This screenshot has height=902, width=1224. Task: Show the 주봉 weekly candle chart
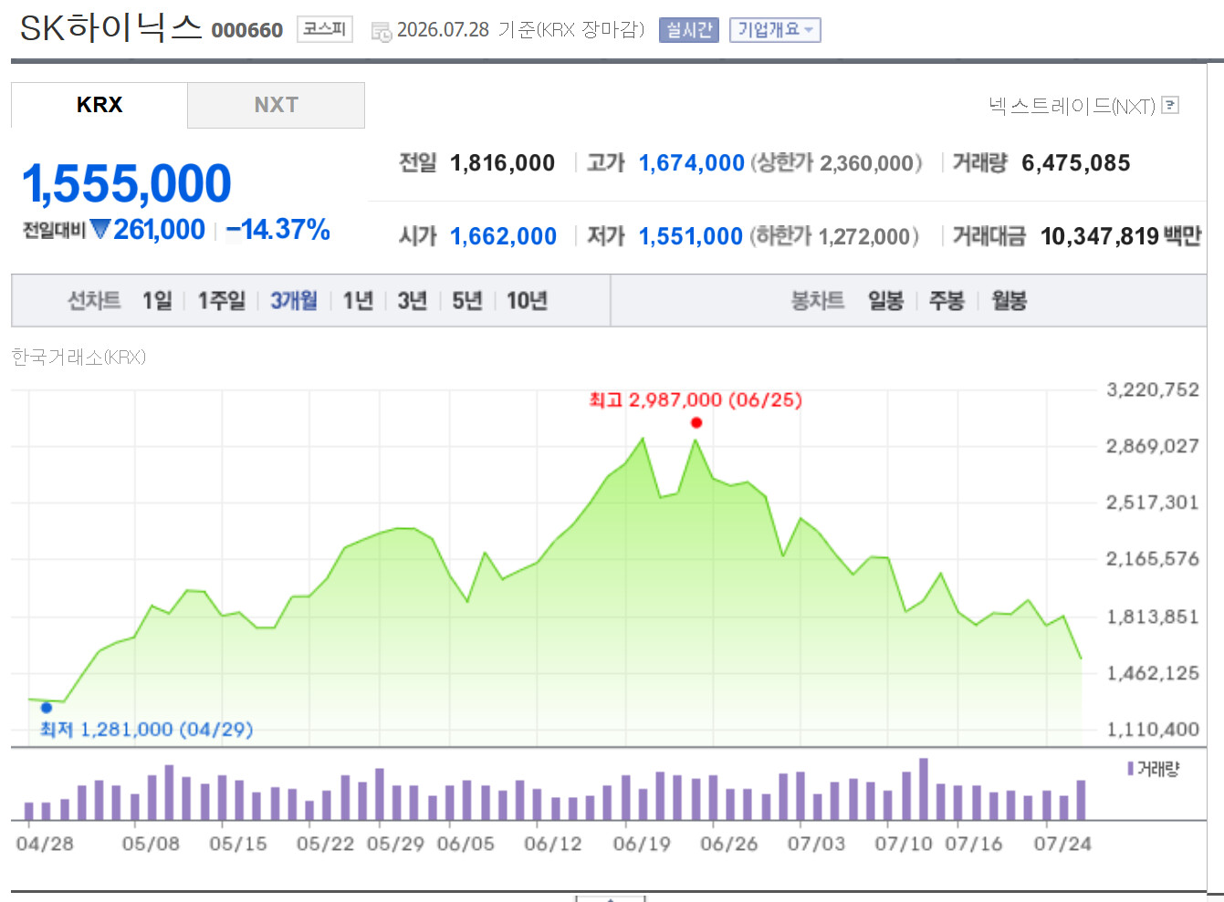pyautogui.click(x=947, y=300)
